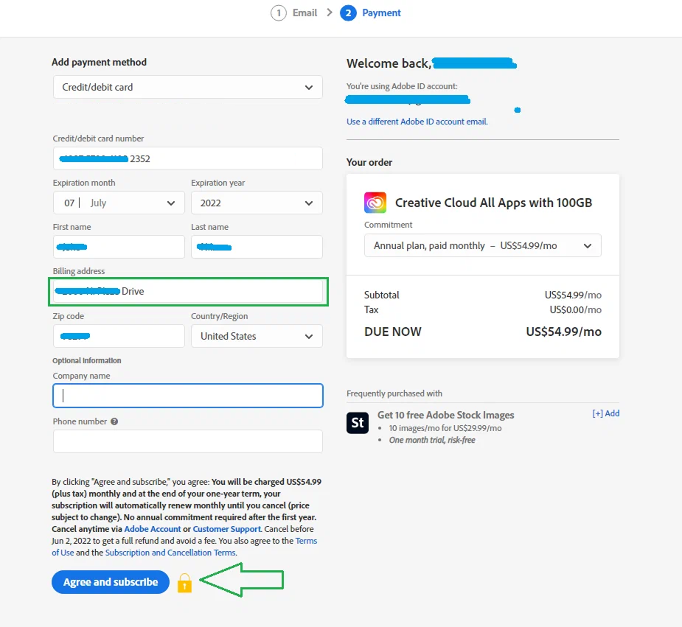Focus the Credit/debit card number field

(x=188, y=158)
